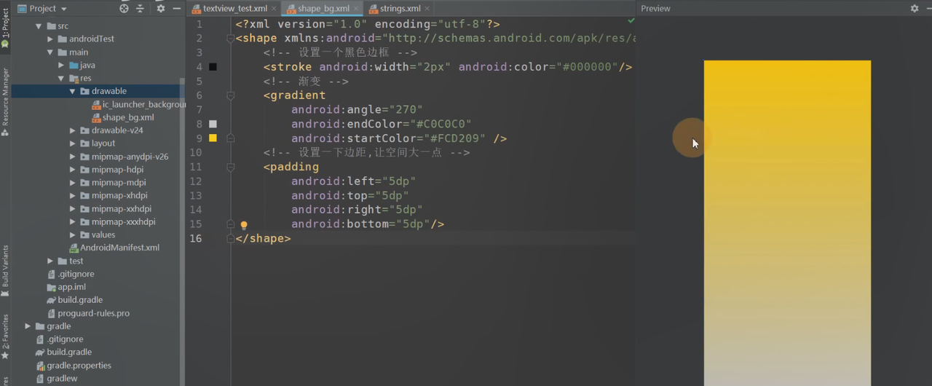Fold the padding tag on line 11
This screenshot has width=932, height=386.
231,167
